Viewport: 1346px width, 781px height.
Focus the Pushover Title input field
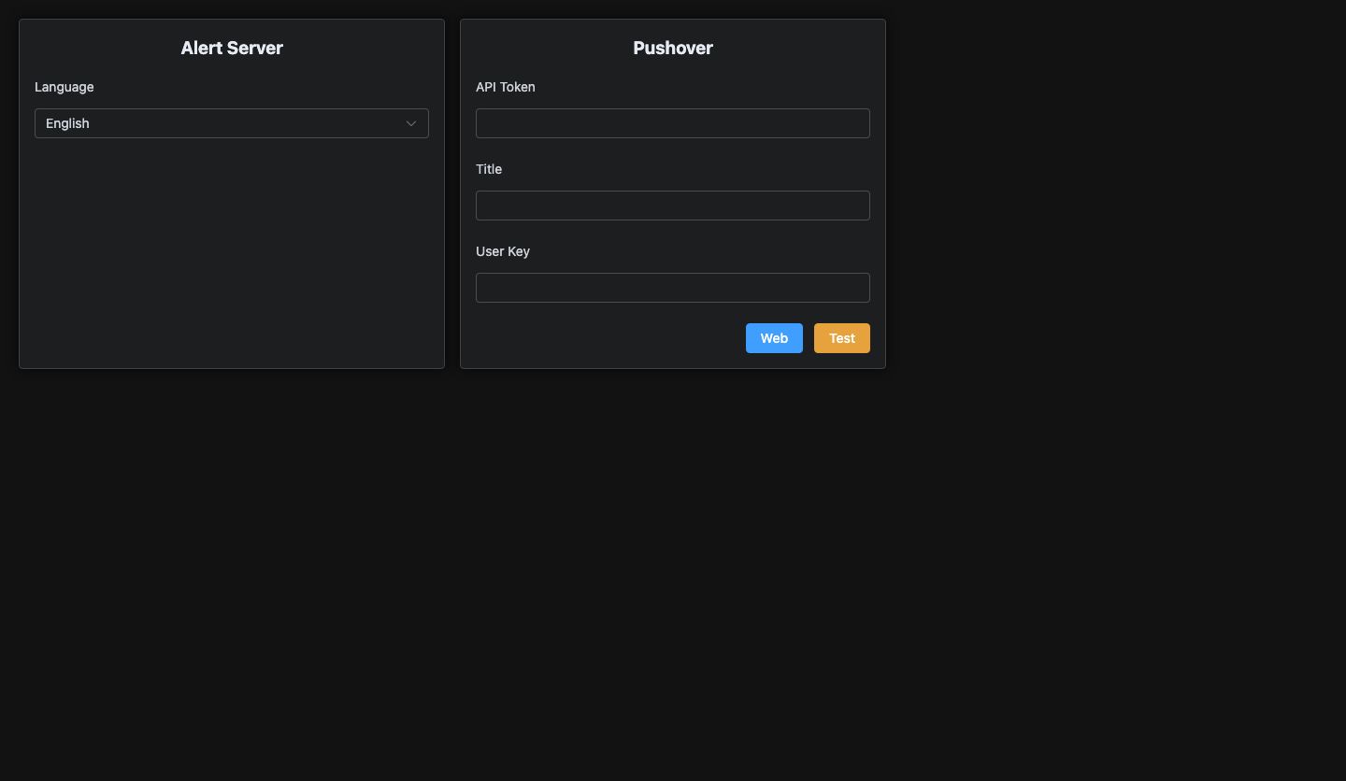(x=673, y=206)
